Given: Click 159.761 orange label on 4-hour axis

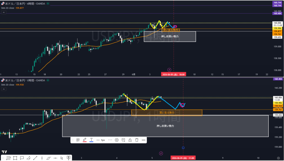Looking at the screenshot, I should click(277, 34).
